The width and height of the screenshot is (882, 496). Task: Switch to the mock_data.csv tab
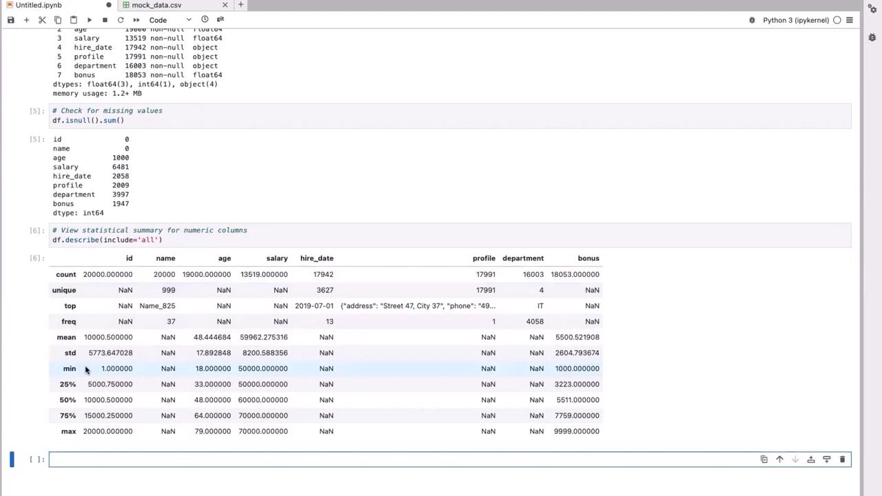click(x=156, y=5)
